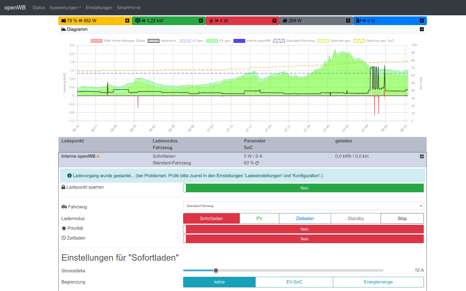The image size is (466, 291).
Task: Click the house icon in grey card
Action: [285, 21]
